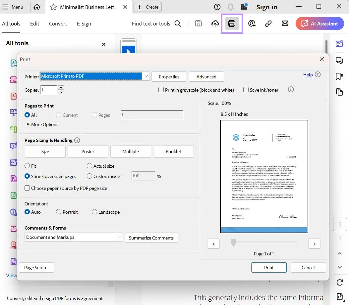Open the Microsoft Print to PDF printer dropdown
Viewport: 349px width, 305px height.
[x=146, y=76]
